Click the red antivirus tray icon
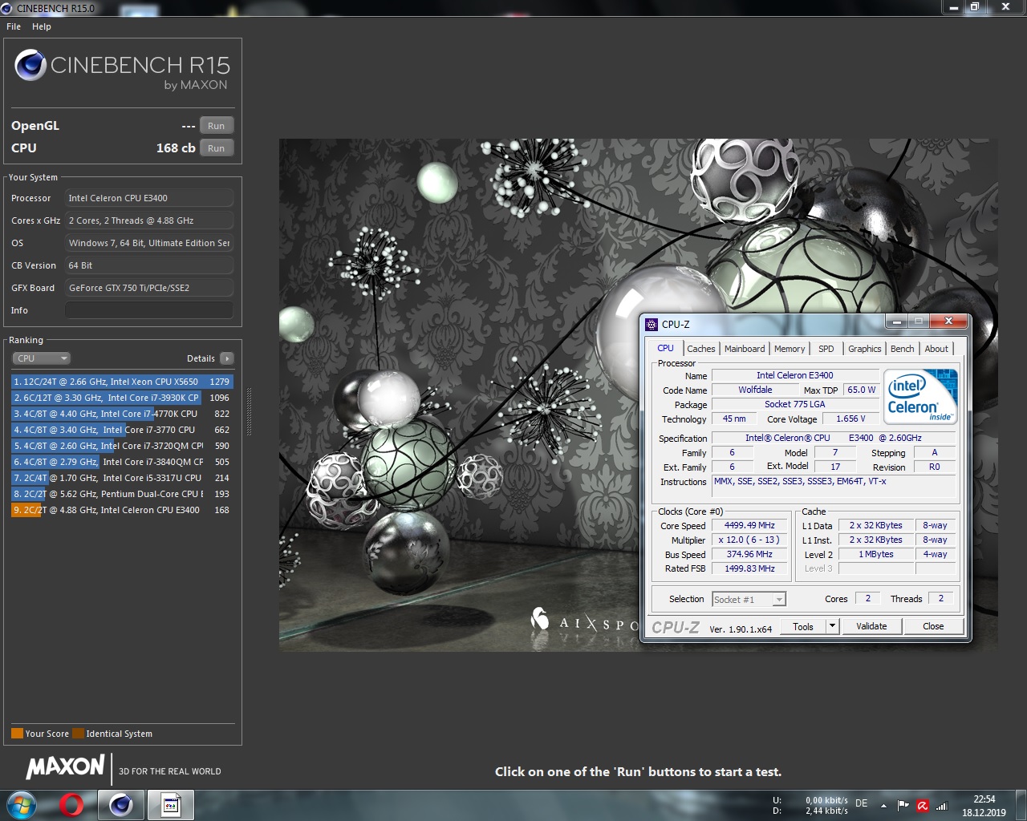The image size is (1027, 821). pos(923,805)
